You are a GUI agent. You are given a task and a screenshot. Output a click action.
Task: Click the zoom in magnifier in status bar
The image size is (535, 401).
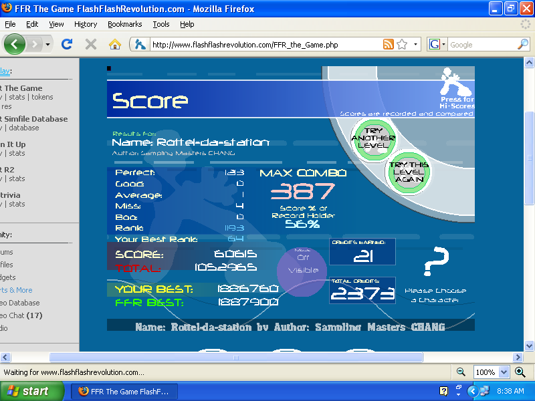pos(520,372)
